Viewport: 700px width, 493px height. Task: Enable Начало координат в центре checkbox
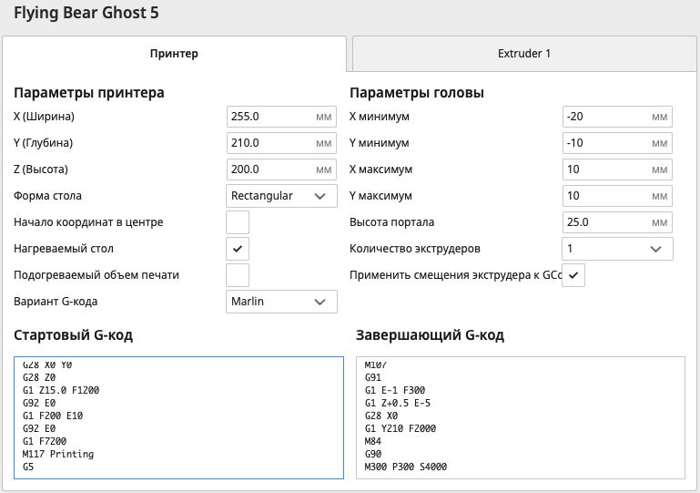point(238,222)
